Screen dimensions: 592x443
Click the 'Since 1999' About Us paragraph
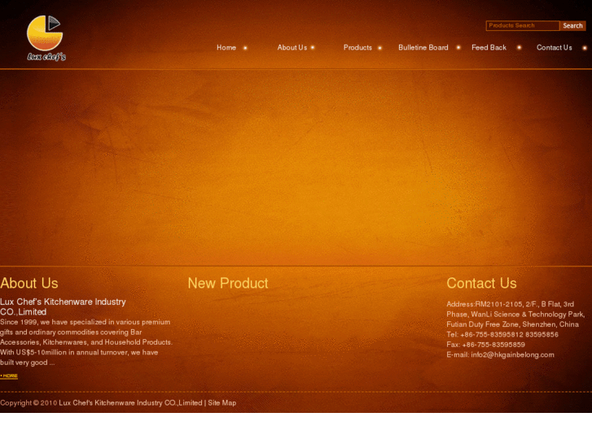tap(86, 342)
